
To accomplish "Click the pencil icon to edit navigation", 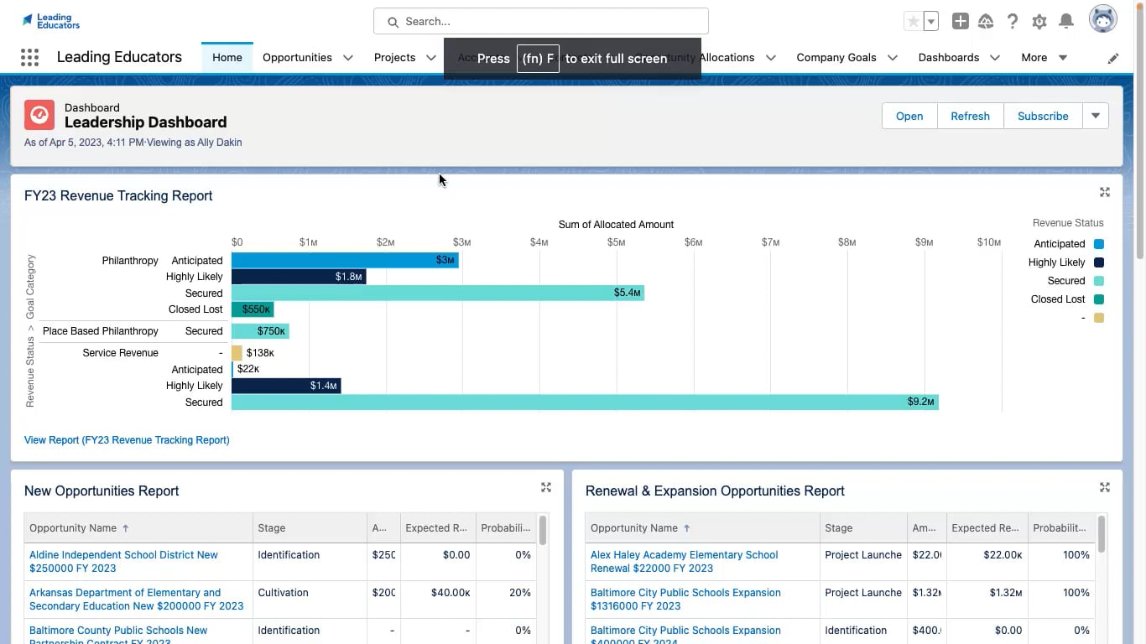I will click(x=1113, y=58).
